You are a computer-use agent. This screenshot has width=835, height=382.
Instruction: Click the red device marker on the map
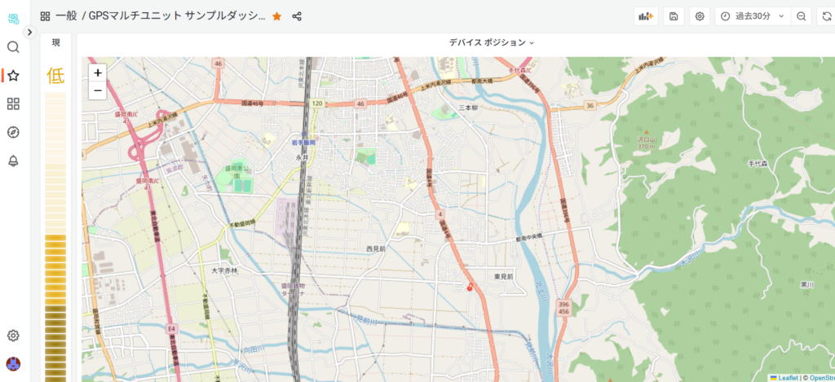coord(469,285)
